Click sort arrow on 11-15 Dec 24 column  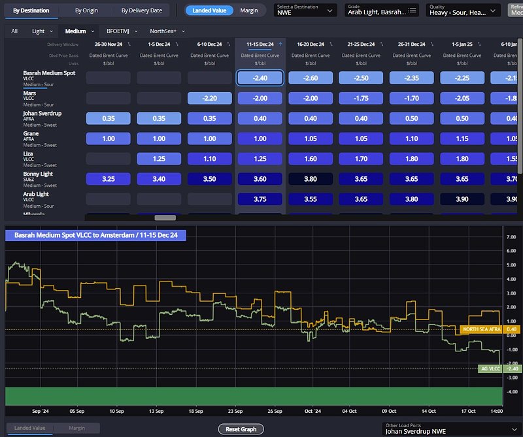pos(281,44)
